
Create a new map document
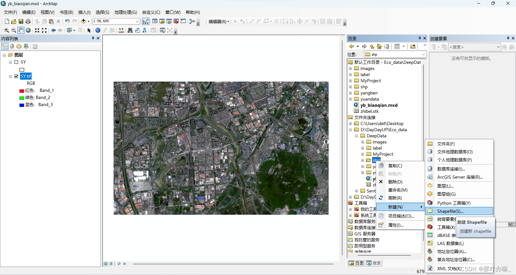pos(7,21)
